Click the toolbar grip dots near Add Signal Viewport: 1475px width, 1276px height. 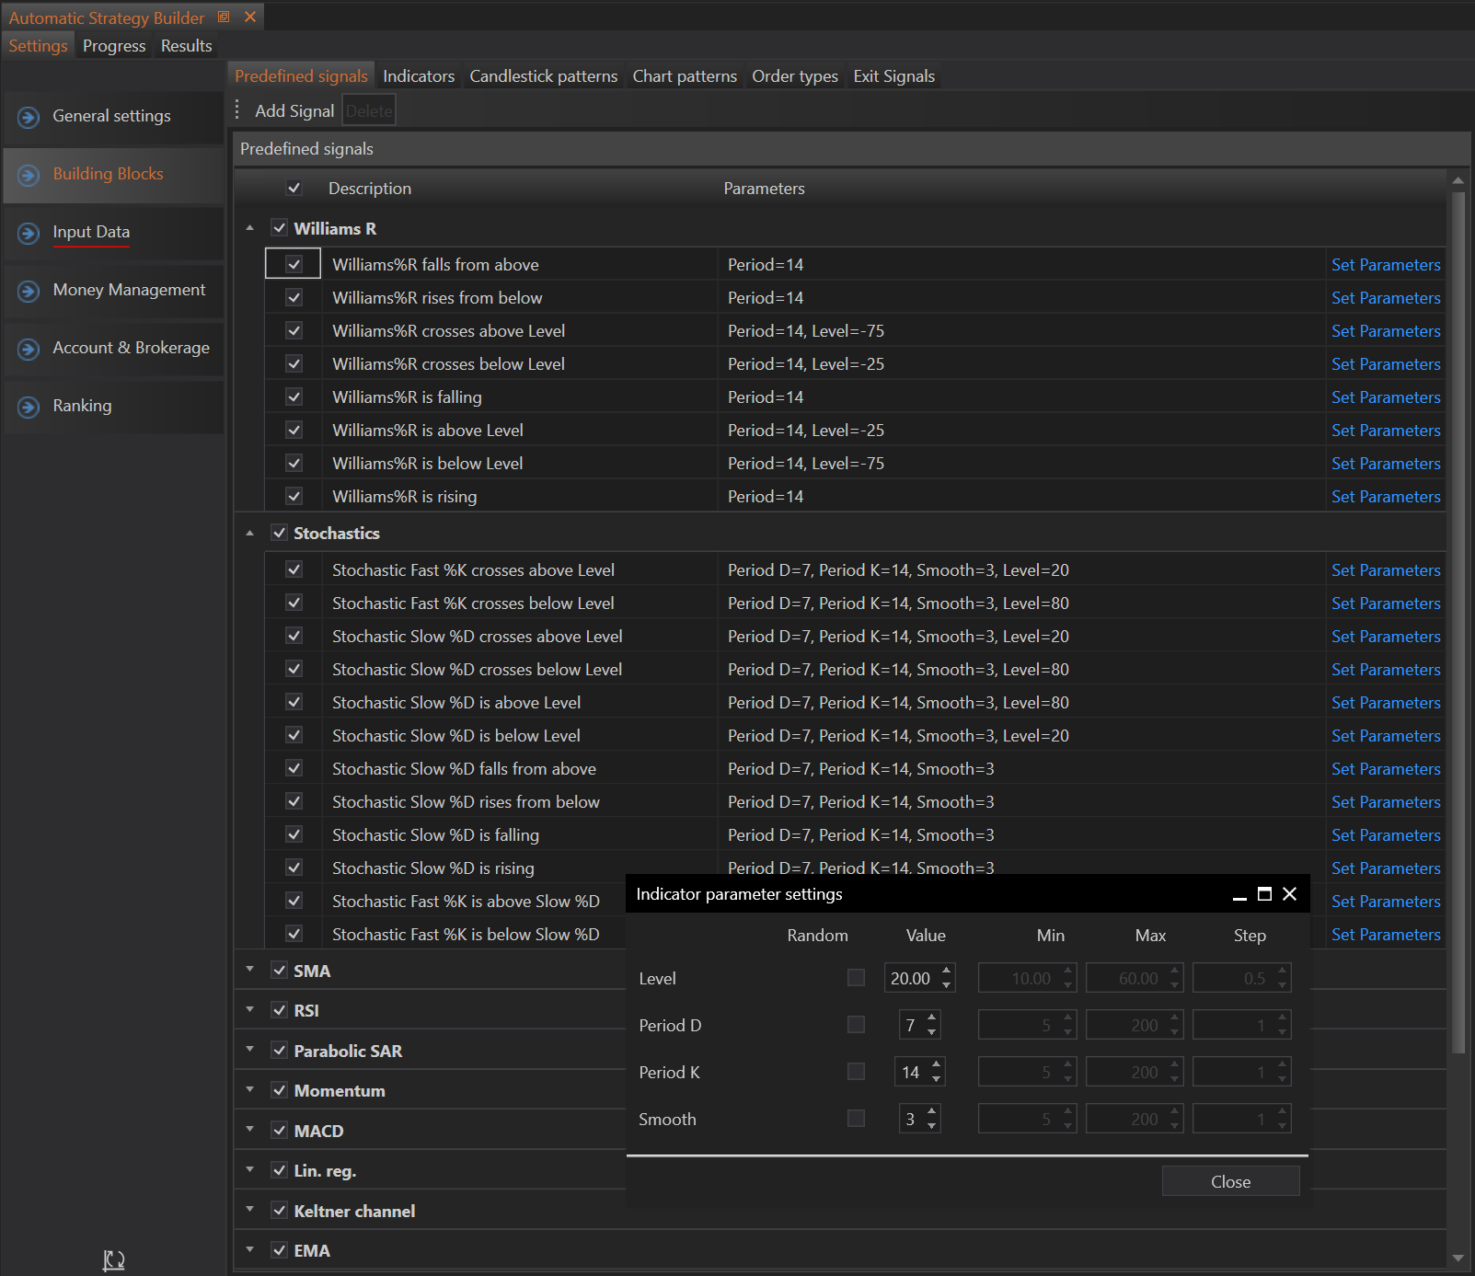tap(237, 110)
